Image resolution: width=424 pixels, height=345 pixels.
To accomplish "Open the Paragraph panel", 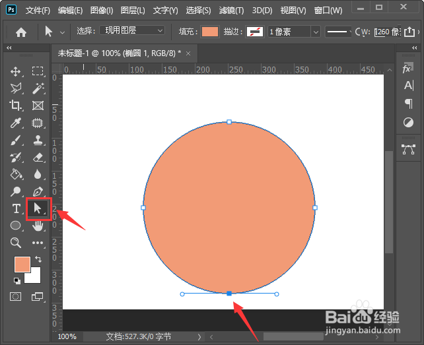I will click(409, 104).
